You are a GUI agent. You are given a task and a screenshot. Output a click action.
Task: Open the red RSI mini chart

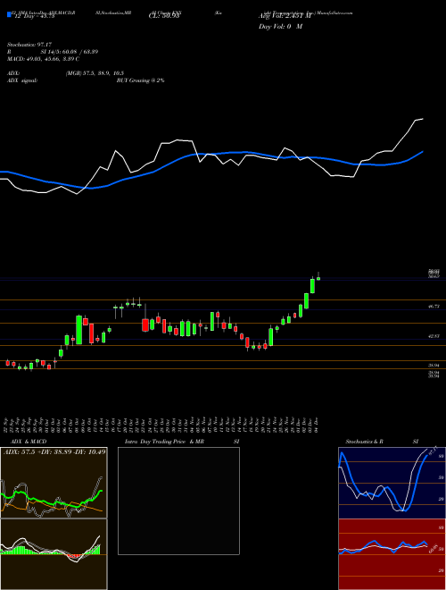(x=392, y=554)
